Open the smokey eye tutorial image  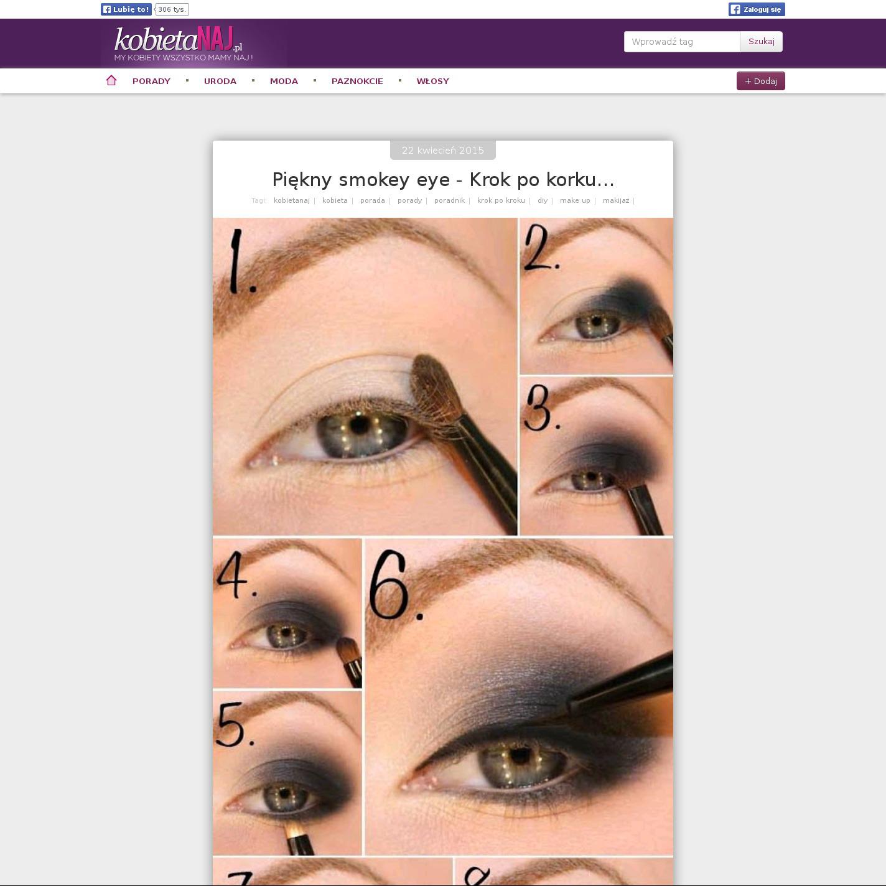point(443,551)
